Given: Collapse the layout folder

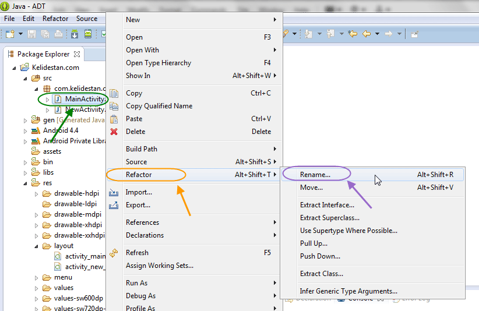Looking at the screenshot, I should 36,246.
